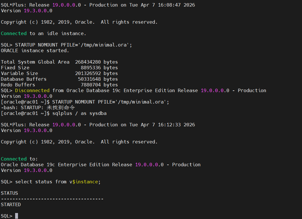Click 'Fixed Size' row
The height and width of the screenshot is (219, 302).
[59, 68]
